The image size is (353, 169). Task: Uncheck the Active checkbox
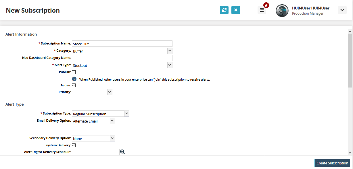74,85
